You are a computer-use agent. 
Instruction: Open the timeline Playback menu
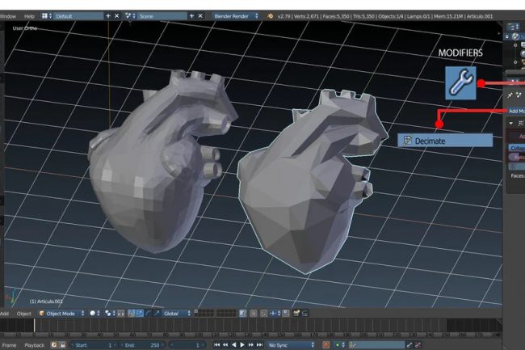point(34,345)
